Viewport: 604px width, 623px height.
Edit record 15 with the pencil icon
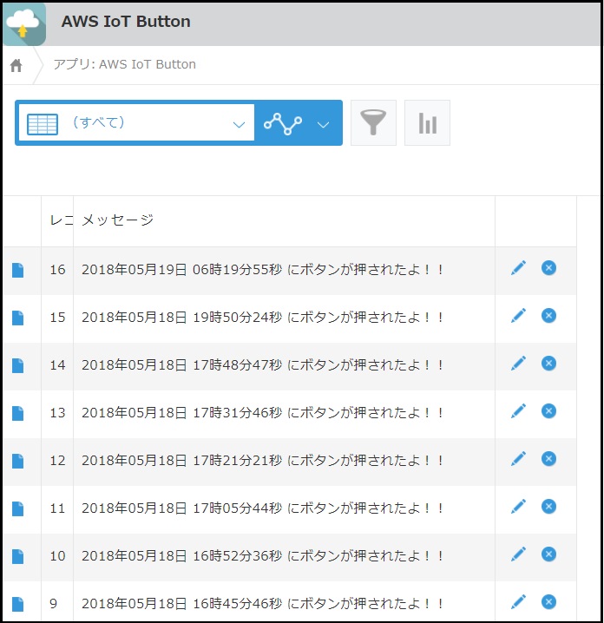pyautogui.click(x=518, y=316)
